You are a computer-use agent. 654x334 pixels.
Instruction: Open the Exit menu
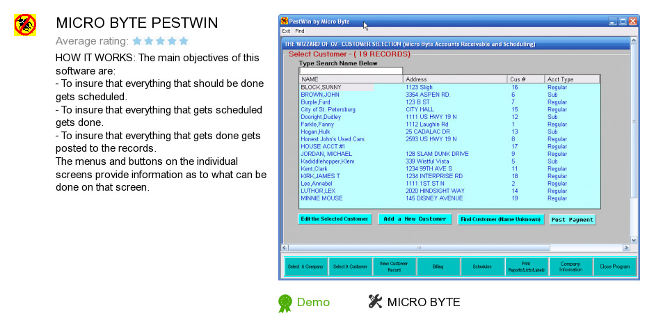(286, 31)
